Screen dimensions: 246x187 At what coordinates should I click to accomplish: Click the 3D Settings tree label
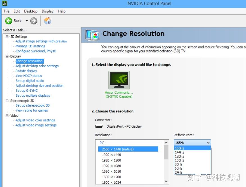(x=19, y=37)
